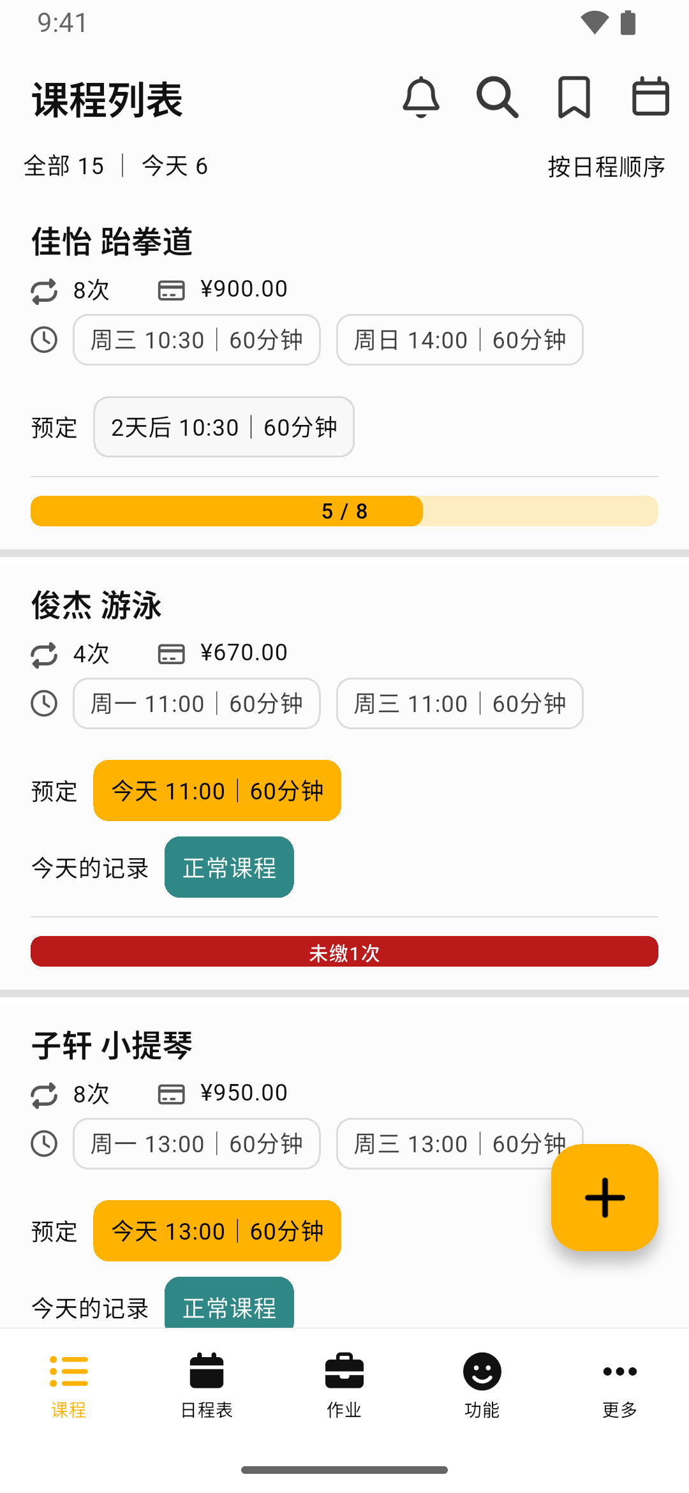Change sort order 按日程顺序
Image resolution: width=689 pixels, height=1493 pixels.
pyautogui.click(x=606, y=167)
